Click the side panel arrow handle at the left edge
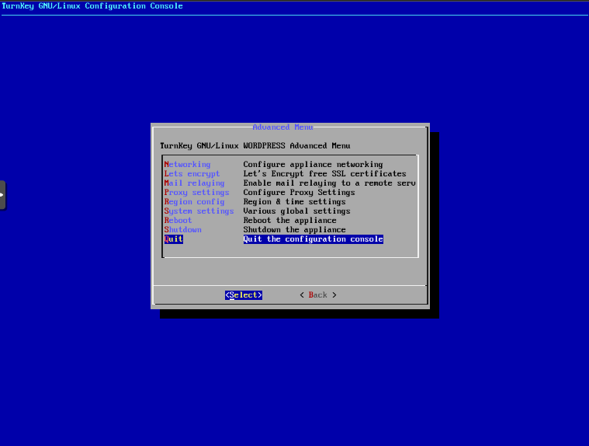Screen dimensions: 589x446 tap(2, 195)
